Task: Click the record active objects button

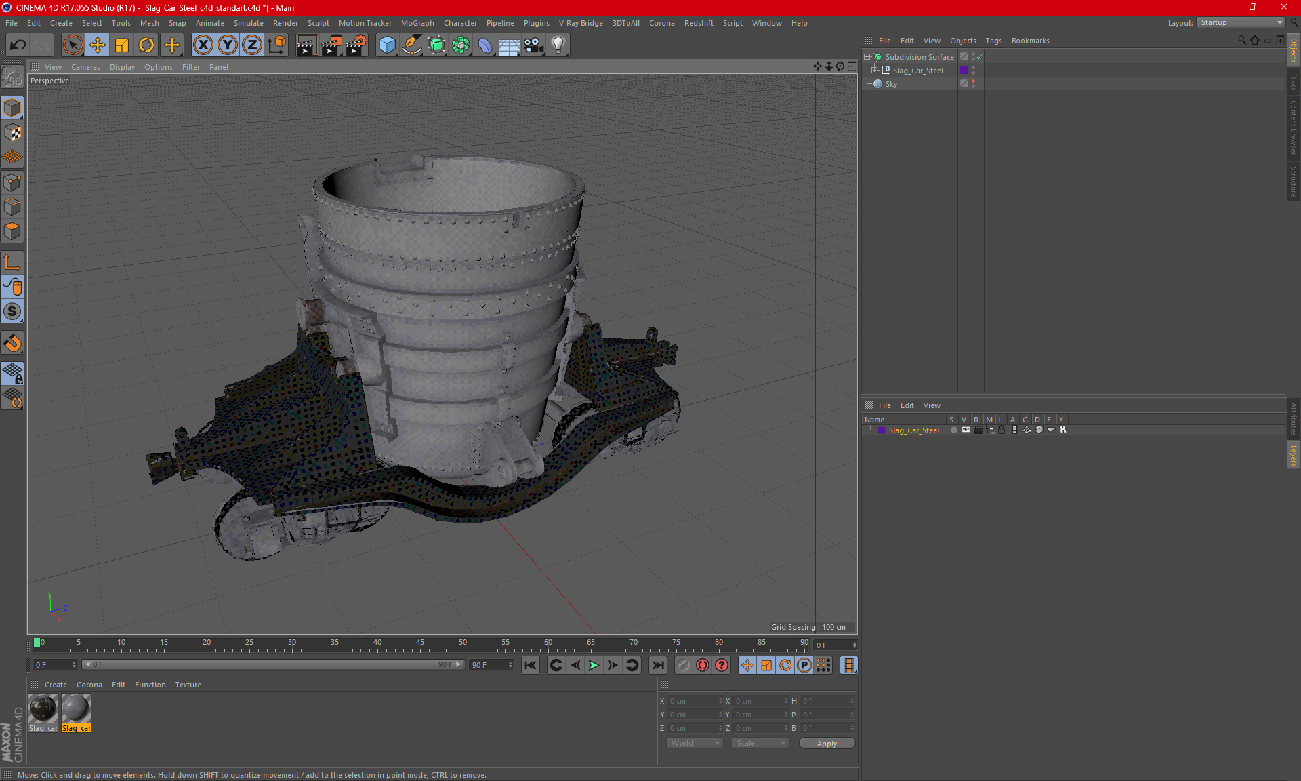Action: point(683,665)
